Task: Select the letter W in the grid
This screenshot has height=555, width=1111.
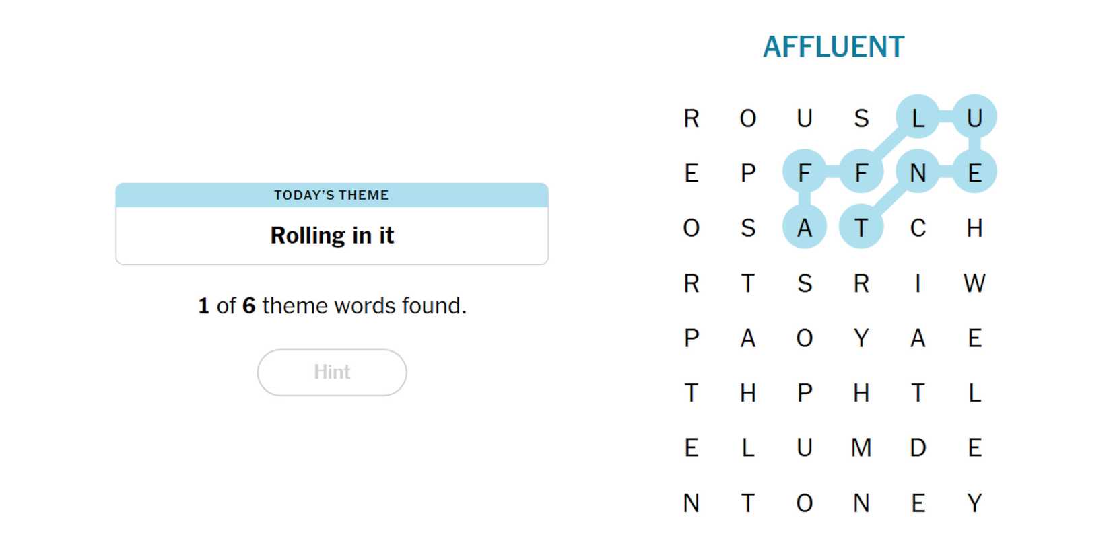Action: click(974, 283)
